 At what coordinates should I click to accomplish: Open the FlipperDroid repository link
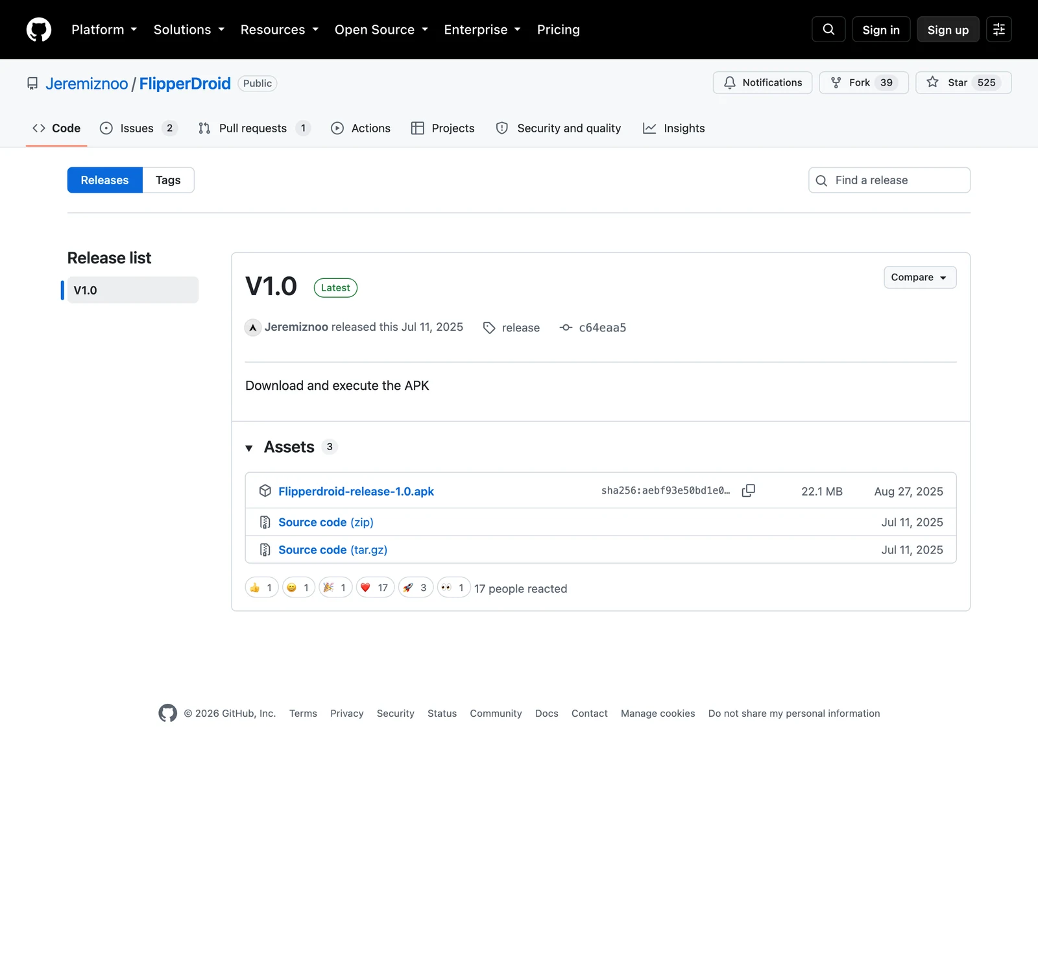(x=185, y=84)
